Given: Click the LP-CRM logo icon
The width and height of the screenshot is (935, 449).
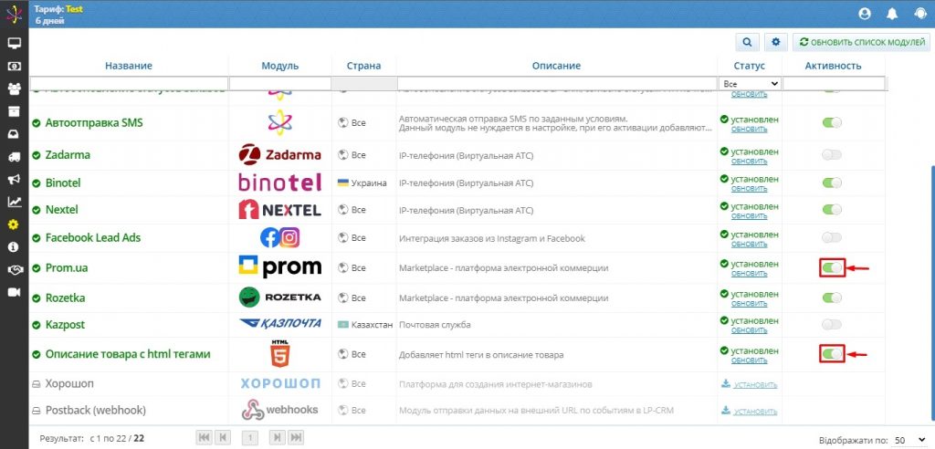Looking at the screenshot, I should click(x=14, y=14).
